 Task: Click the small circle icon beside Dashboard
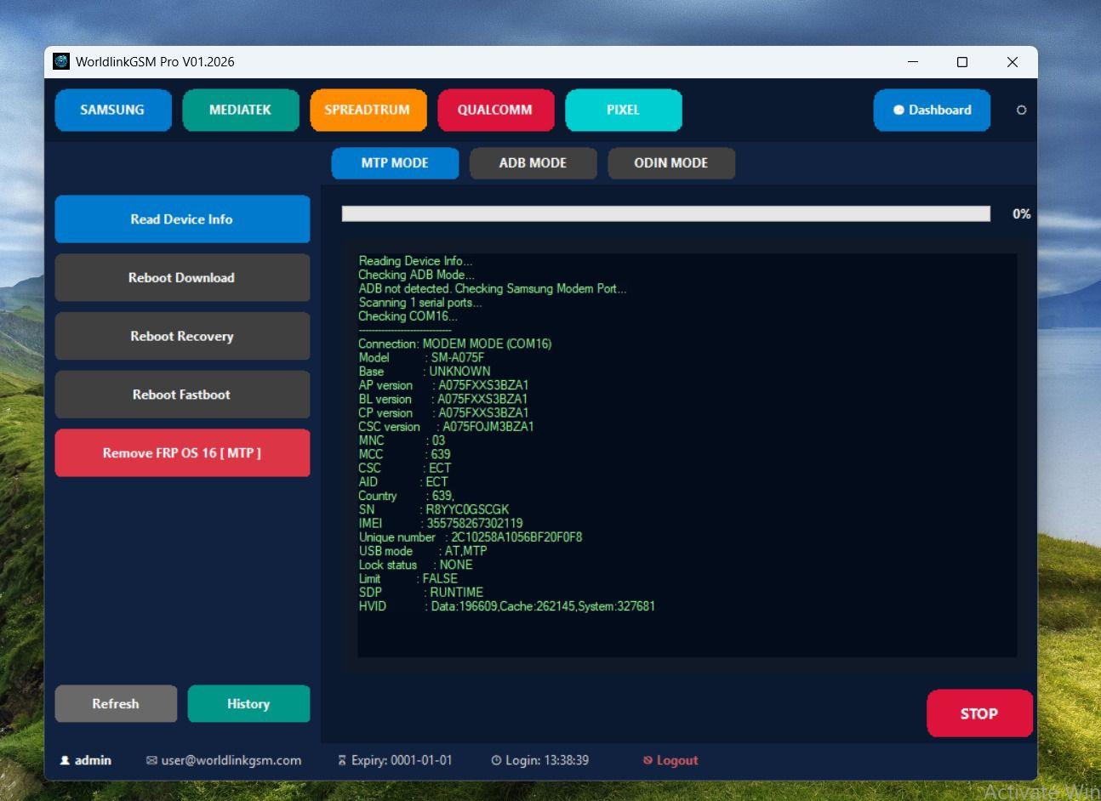pos(1021,110)
